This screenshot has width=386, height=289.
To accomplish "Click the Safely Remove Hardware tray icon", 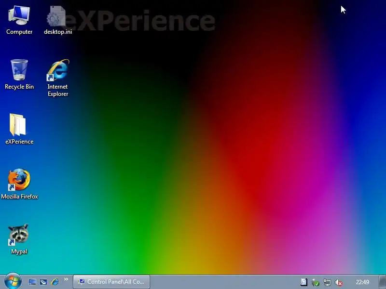I will click(x=316, y=282).
